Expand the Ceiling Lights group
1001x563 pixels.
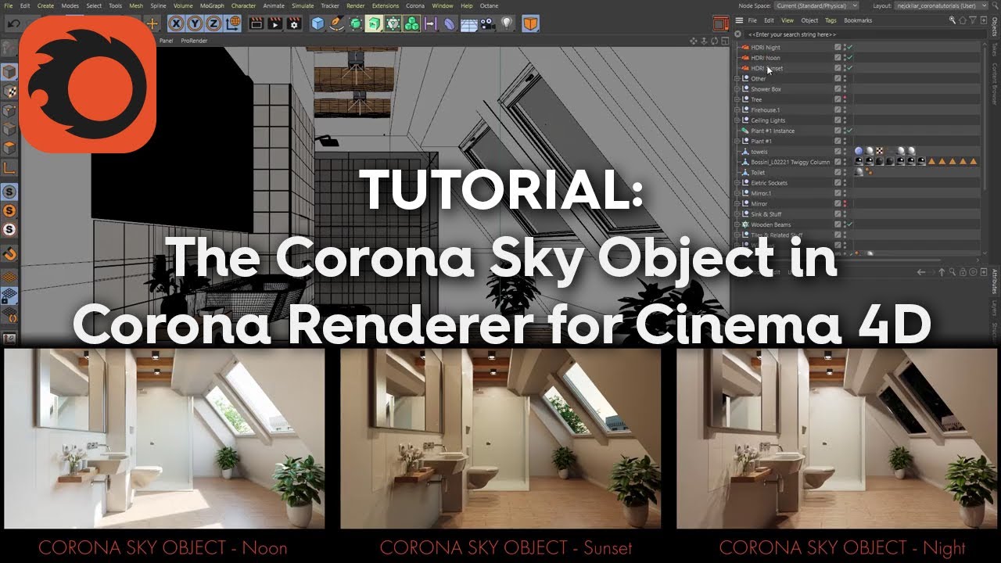coord(737,120)
